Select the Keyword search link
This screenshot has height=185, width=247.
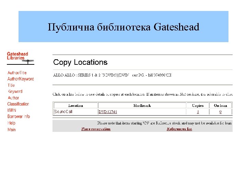[x=15, y=91]
